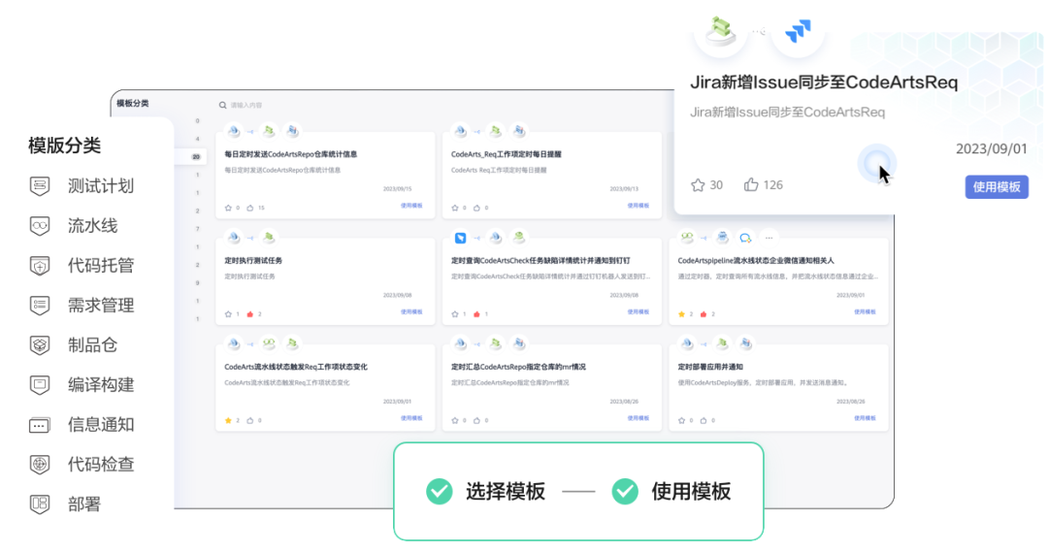Star the 每日定时发送CodeArtsRepo仓库统计信息 card

pos(229,208)
